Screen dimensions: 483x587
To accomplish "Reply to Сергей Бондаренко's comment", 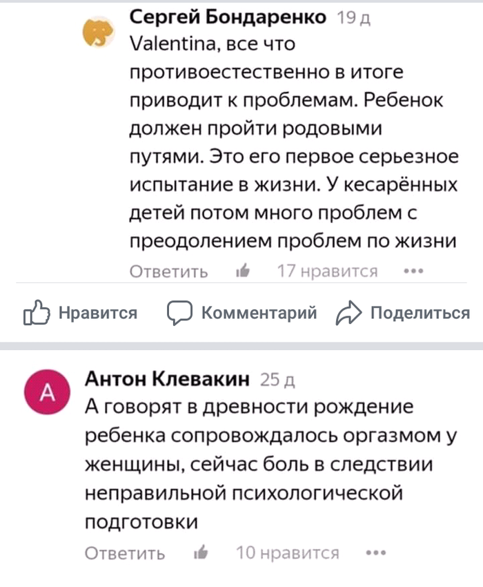I will pyautogui.click(x=169, y=271).
